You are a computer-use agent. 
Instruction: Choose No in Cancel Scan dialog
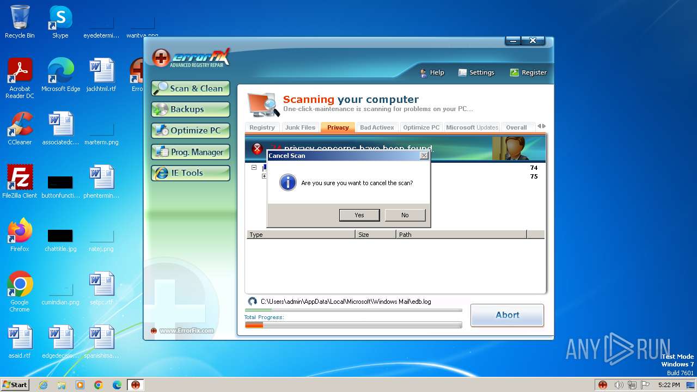(x=405, y=215)
